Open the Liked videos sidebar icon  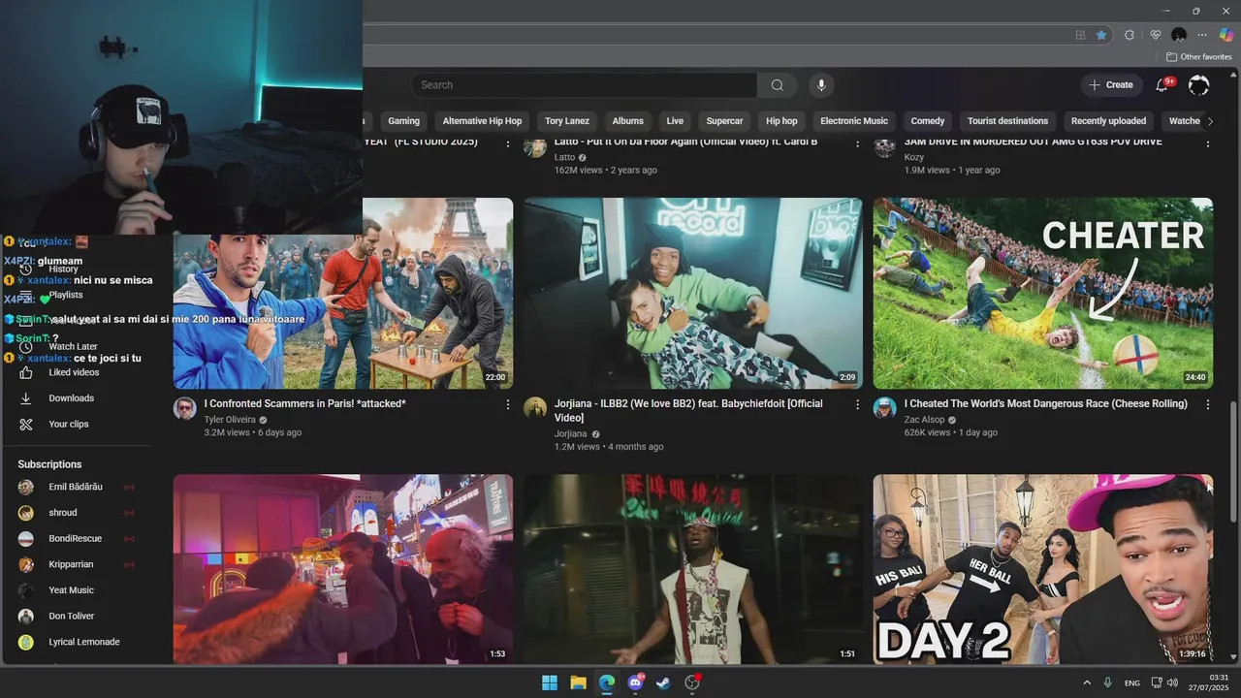[26, 372]
